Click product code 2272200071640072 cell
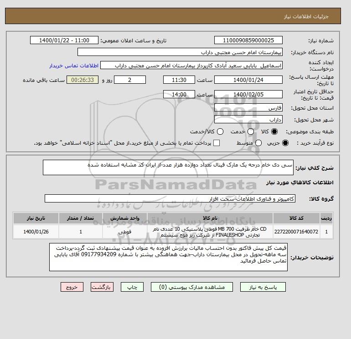The image size is (351, 339). point(296,232)
